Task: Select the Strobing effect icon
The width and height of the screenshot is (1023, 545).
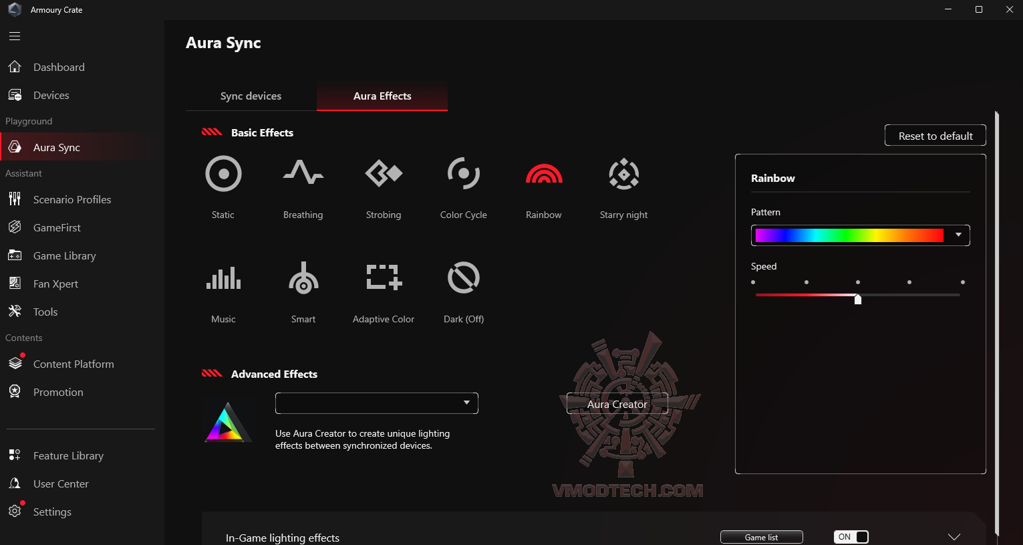Action: tap(384, 174)
